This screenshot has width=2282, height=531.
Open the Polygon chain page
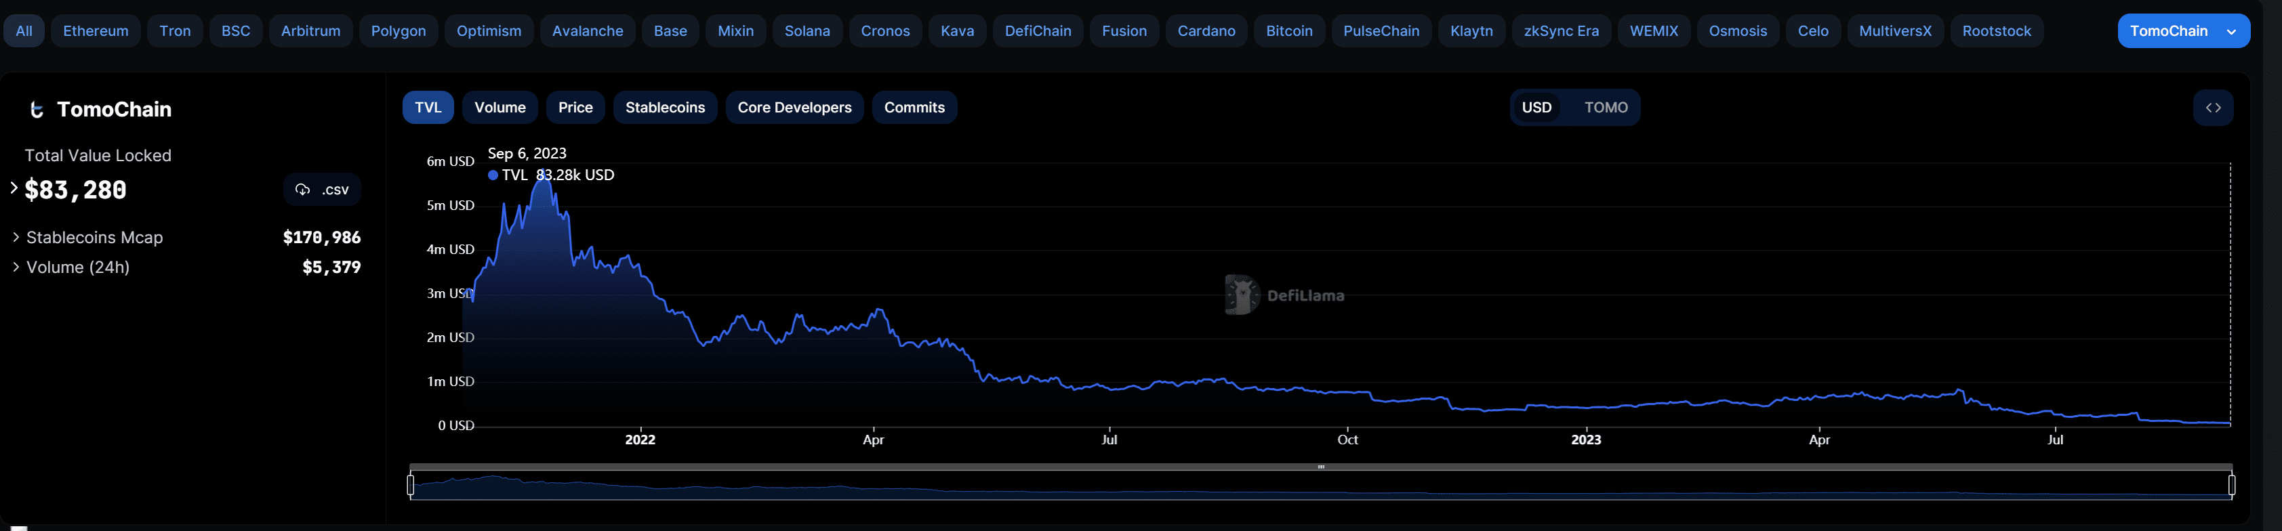click(x=398, y=31)
